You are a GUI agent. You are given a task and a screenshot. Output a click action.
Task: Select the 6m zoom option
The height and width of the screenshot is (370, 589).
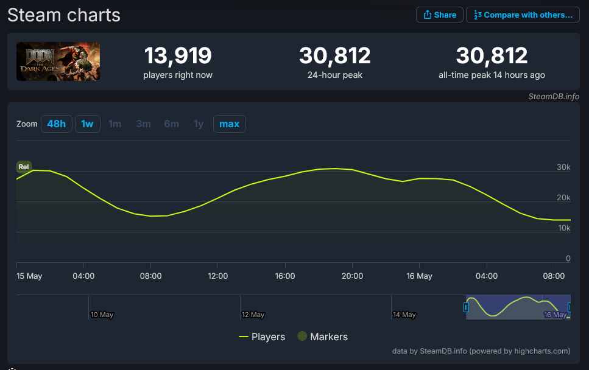tap(172, 124)
